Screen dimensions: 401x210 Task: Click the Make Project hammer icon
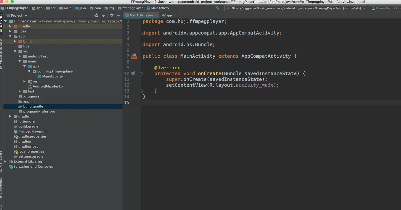pos(217,8)
